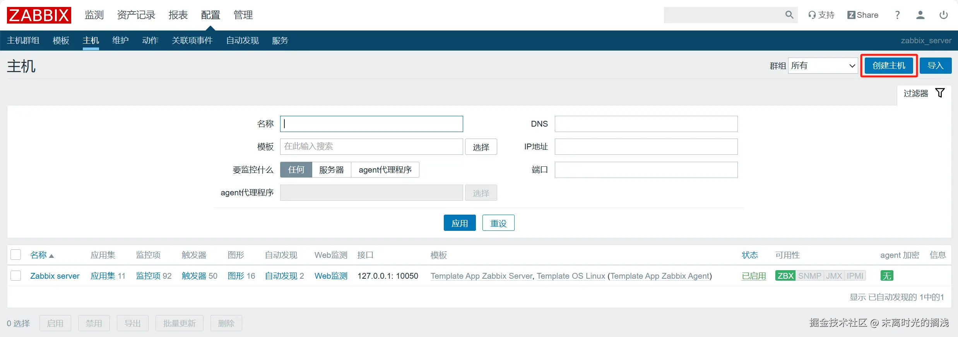Click interface text 127.0.0.1: 10050

[x=388, y=276]
